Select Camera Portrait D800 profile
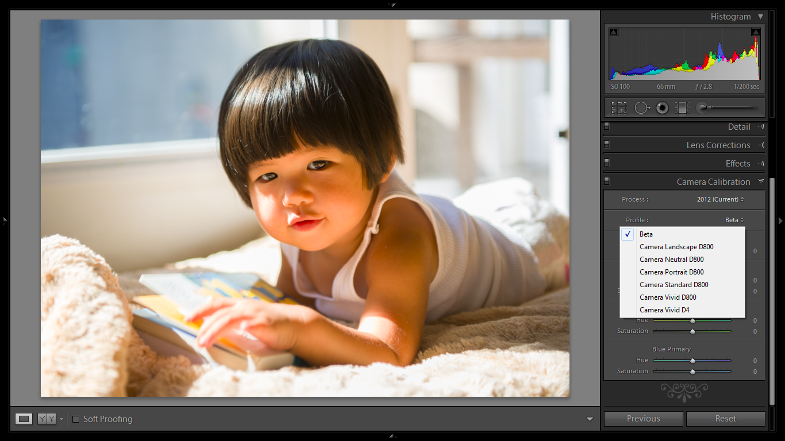This screenshot has width=785, height=441. click(x=671, y=272)
